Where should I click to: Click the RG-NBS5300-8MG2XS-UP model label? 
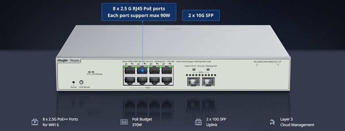tap(267, 62)
